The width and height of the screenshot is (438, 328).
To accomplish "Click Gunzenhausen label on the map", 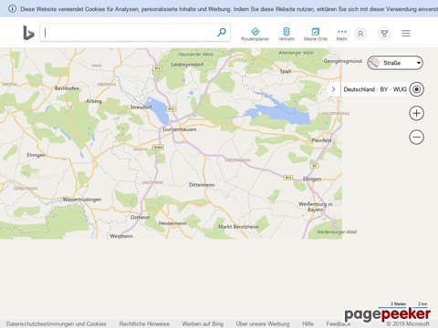I will (x=180, y=129).
